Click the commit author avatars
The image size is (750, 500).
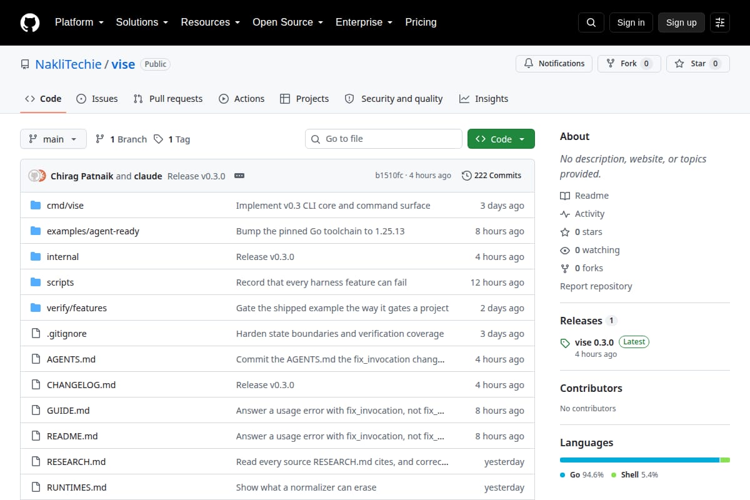pyautogui.click(x=37, y=176)
